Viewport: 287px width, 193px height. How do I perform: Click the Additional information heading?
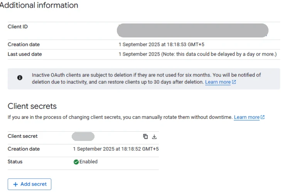[39, 5]
